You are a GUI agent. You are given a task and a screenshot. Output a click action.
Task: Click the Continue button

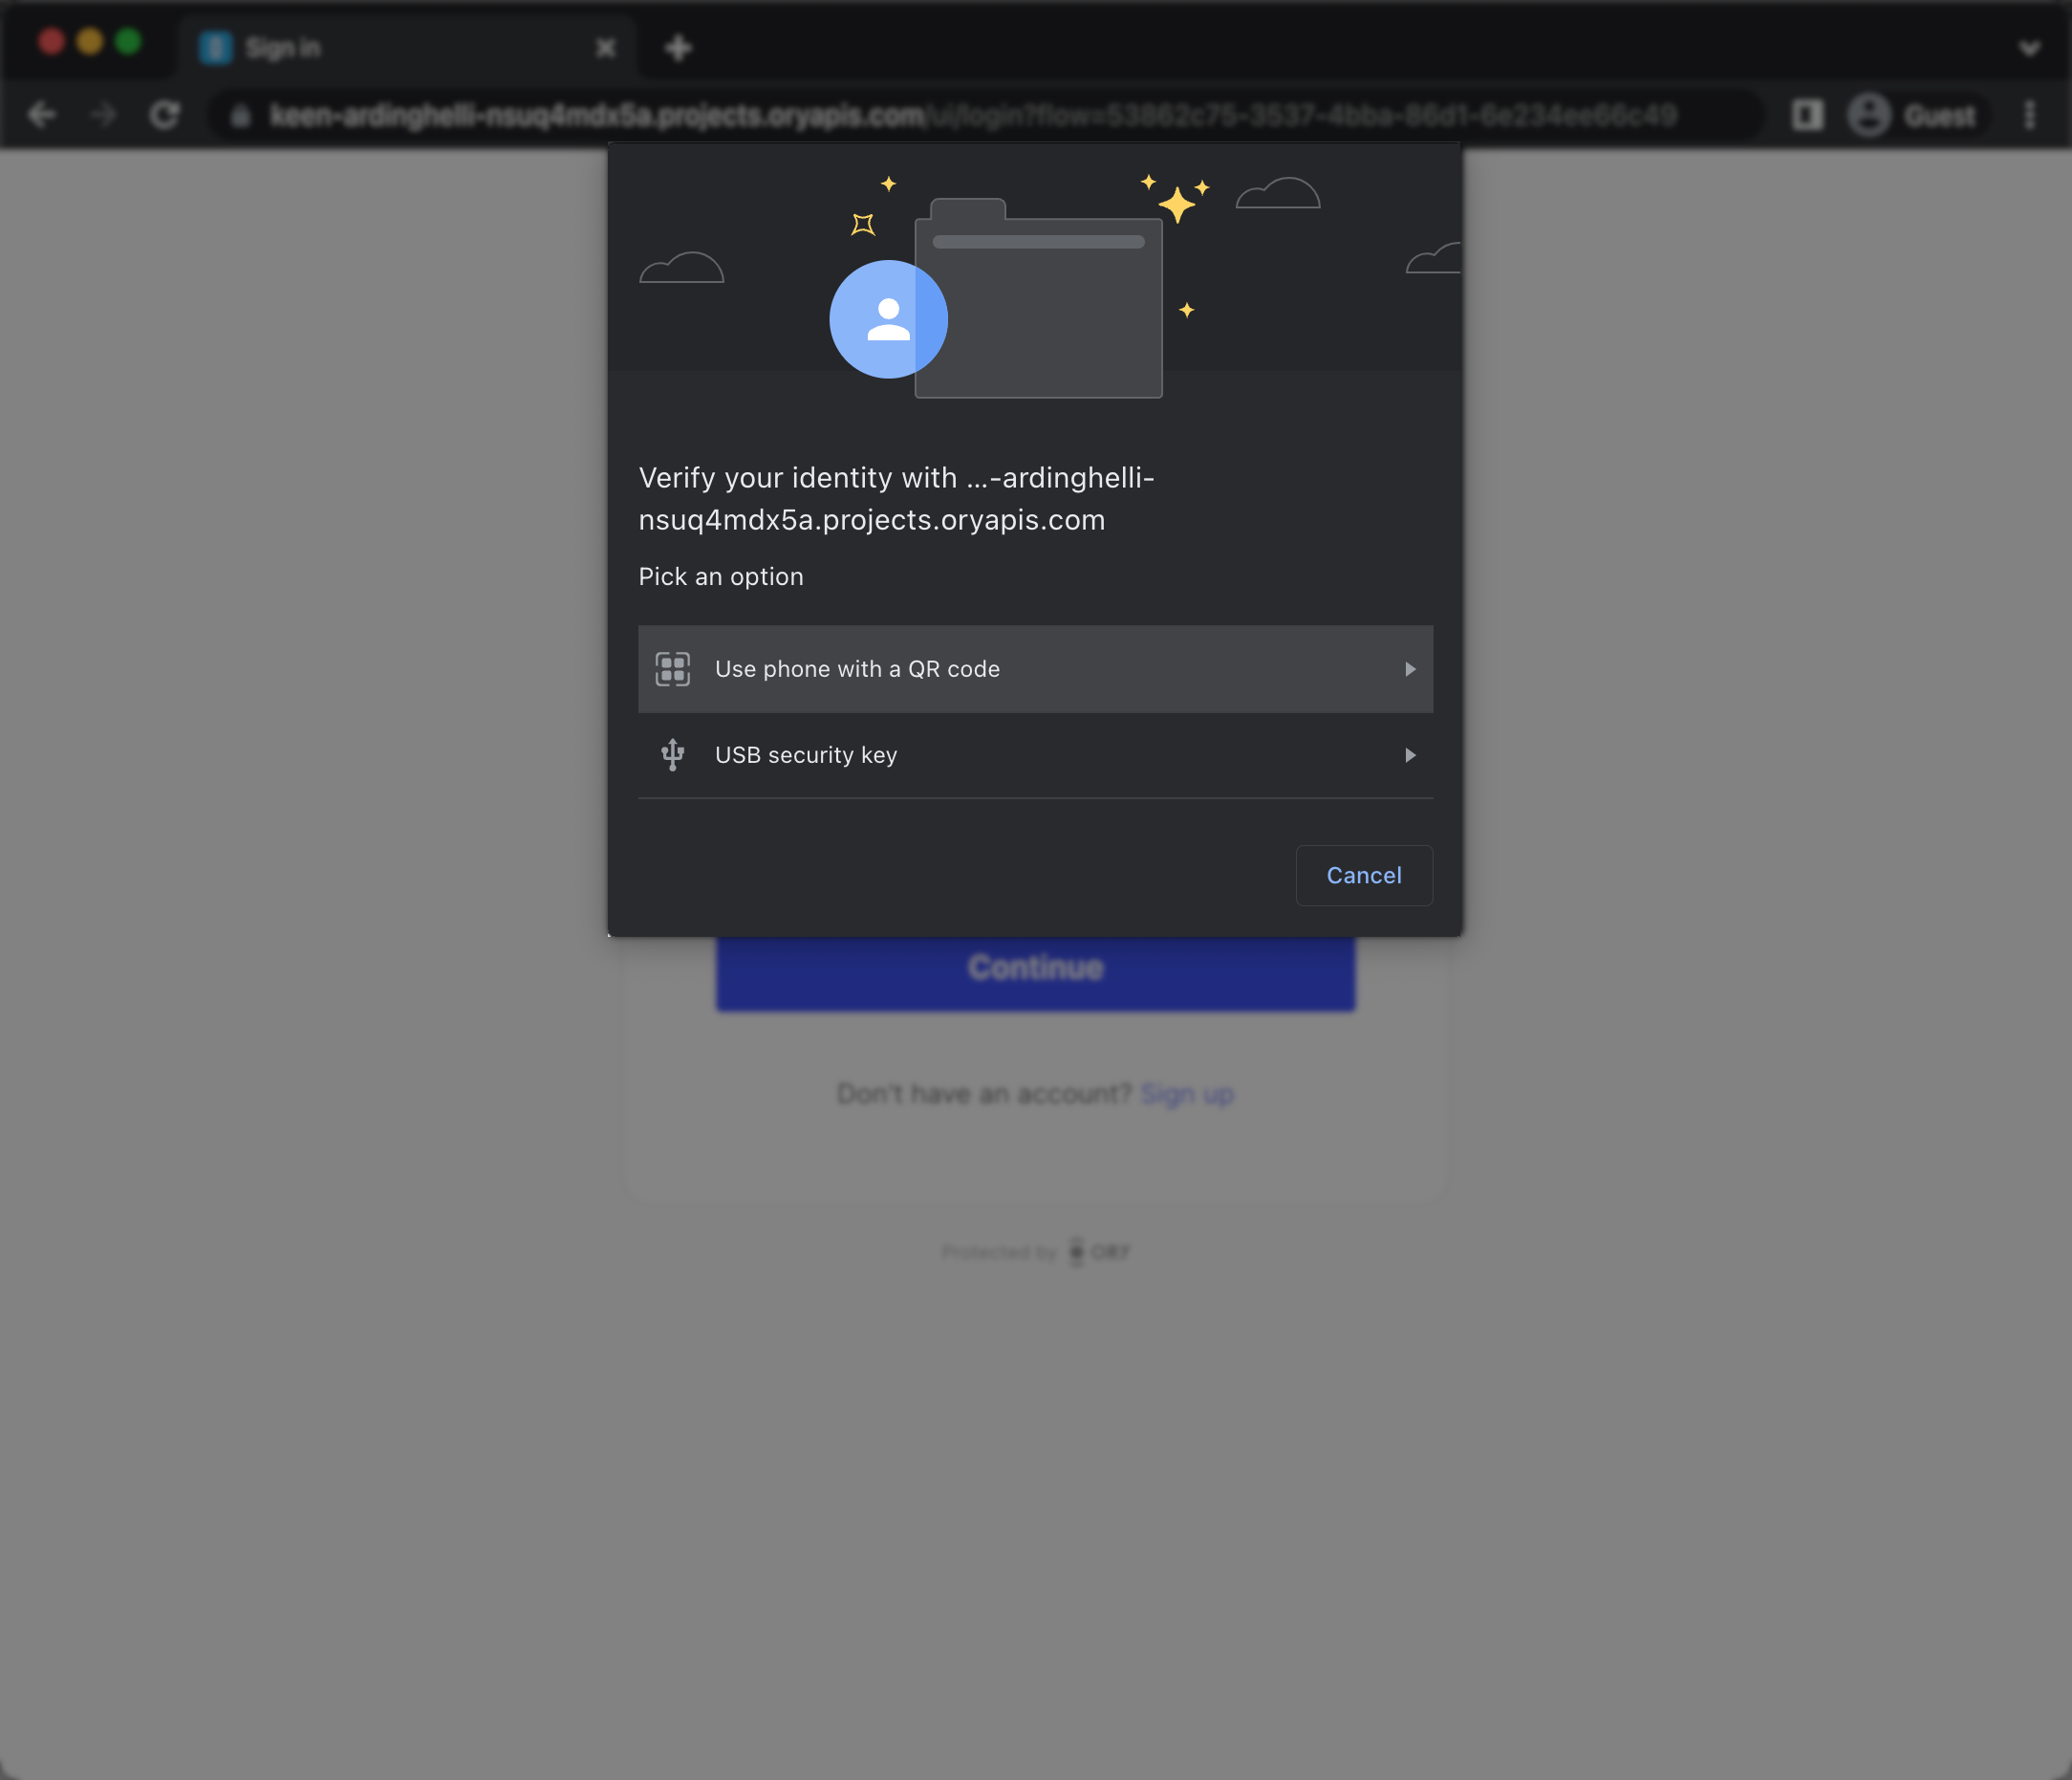tap(1036, 966)
